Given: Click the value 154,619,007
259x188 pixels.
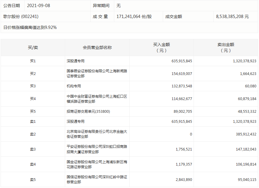Looking at the screenshot, I should [x=182, y=73].
